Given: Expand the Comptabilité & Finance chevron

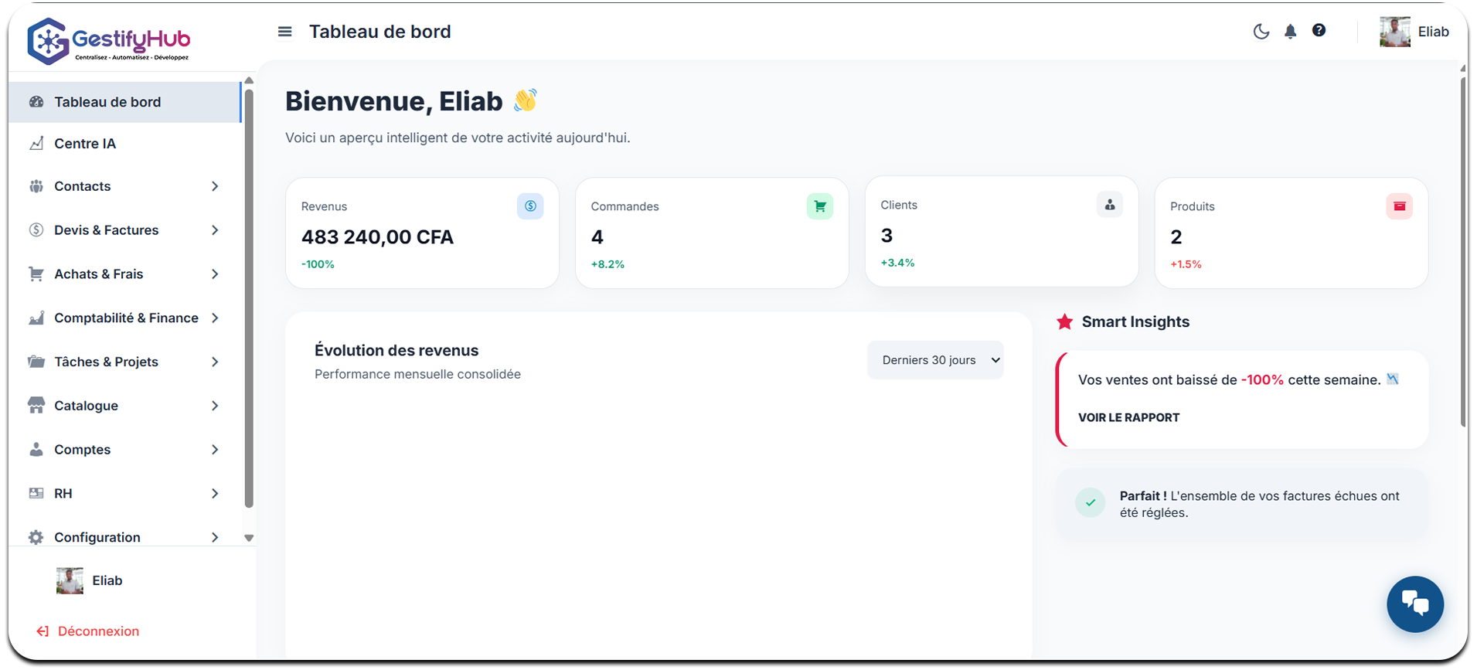Looking at the screenshot, I should tap(215, 318).
